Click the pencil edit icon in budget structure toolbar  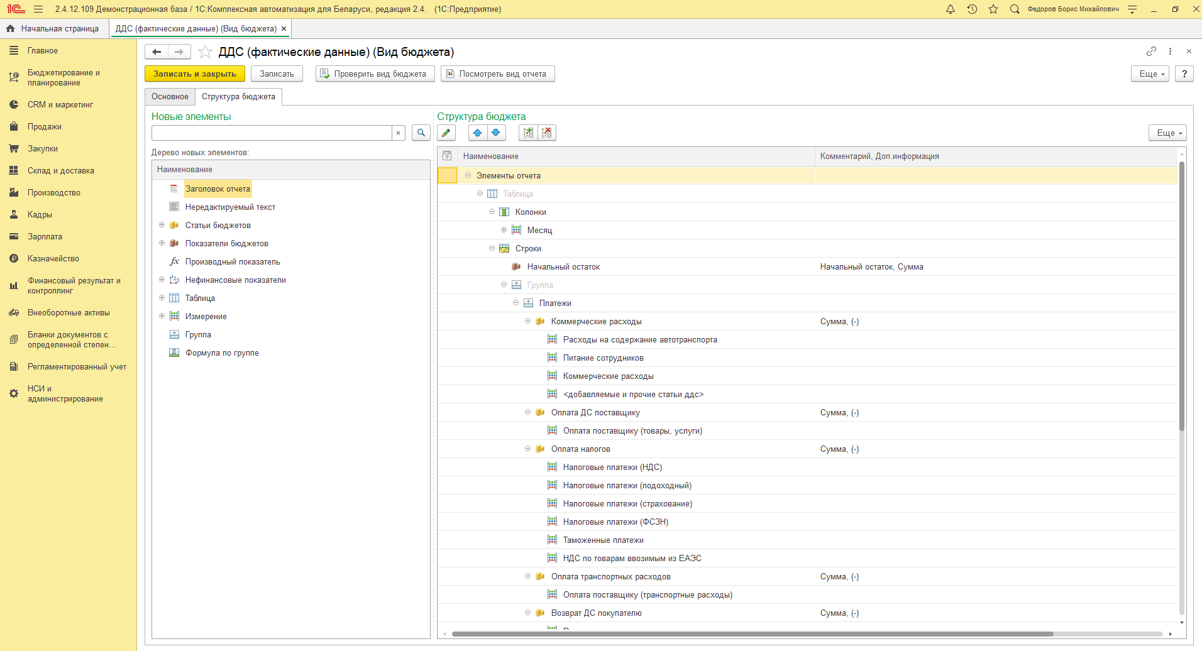click(446, 133)
